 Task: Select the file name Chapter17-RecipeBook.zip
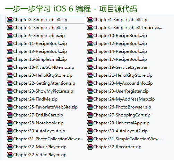pos(120,59)
